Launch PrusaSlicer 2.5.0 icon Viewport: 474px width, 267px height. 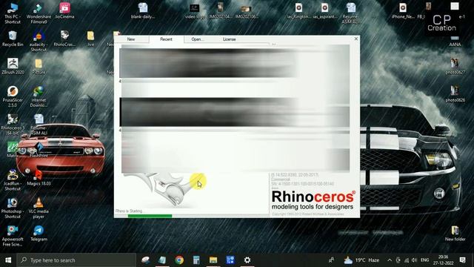click(x=13, y=97)
